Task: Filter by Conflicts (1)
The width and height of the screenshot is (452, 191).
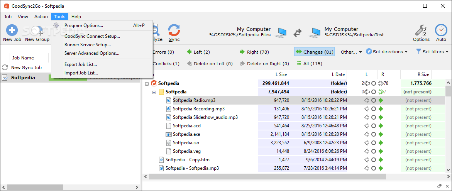Action: 166,63
